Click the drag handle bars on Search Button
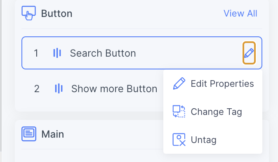The width and height of the screenshot is (278, 162). [x=57, y=53]
